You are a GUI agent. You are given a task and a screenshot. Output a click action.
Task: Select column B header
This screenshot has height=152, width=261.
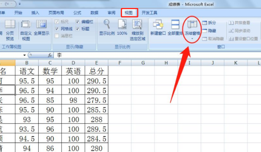[27, 63]
